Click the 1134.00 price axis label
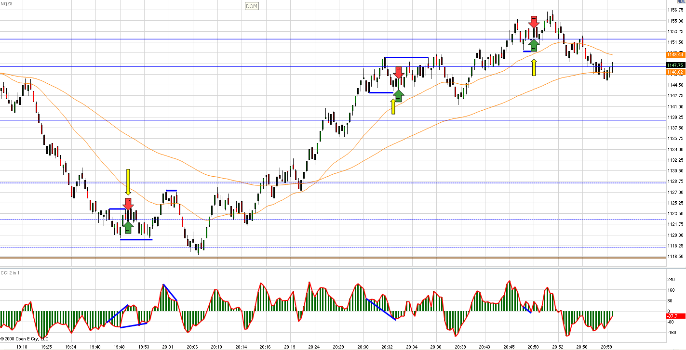The image size is (686, 350). click(675, 149)
